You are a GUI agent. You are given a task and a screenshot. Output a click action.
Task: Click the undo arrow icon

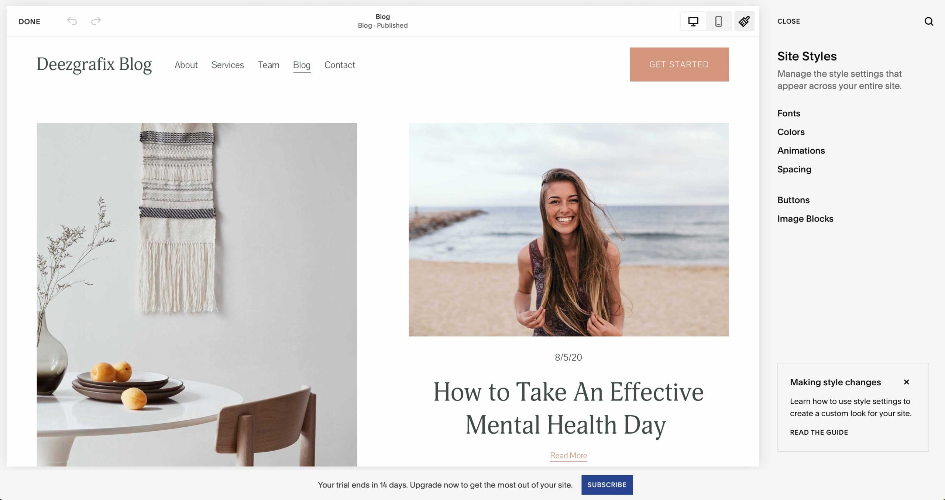(x=72, y=21)
